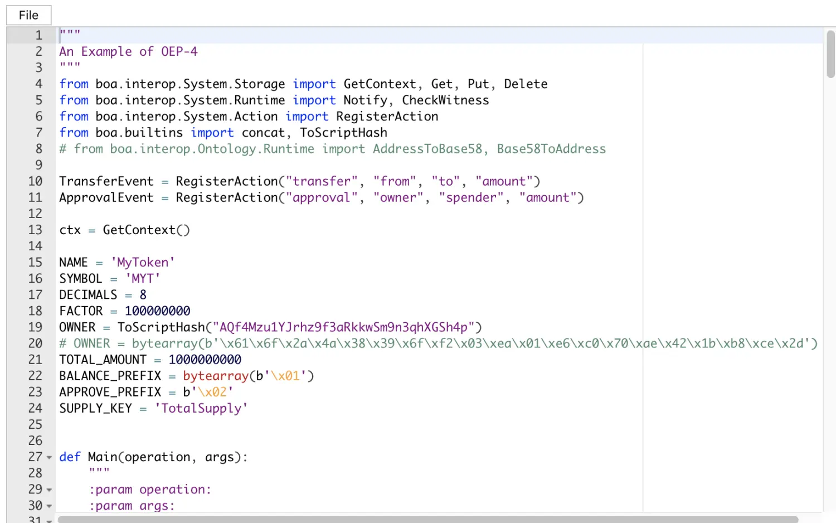This screenshot has width=836, height=523.
Task: Click 'APPROVE_PREFIX' constant name
Action: (x=110, y=391)
